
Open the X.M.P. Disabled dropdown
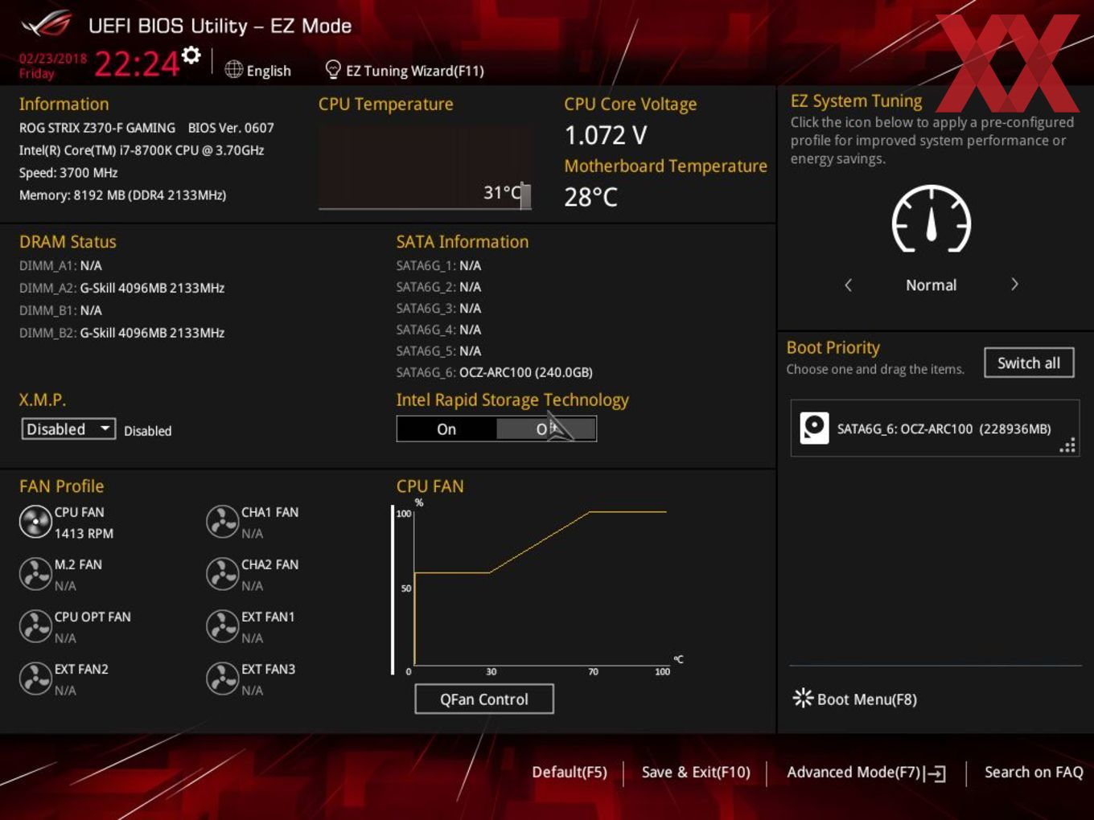68,429
